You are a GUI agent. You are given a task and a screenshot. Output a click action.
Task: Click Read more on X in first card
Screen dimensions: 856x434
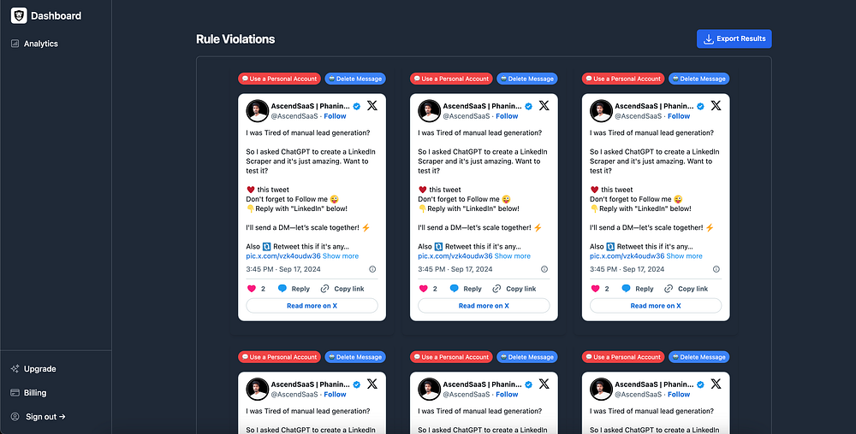(x=312, y=306)
